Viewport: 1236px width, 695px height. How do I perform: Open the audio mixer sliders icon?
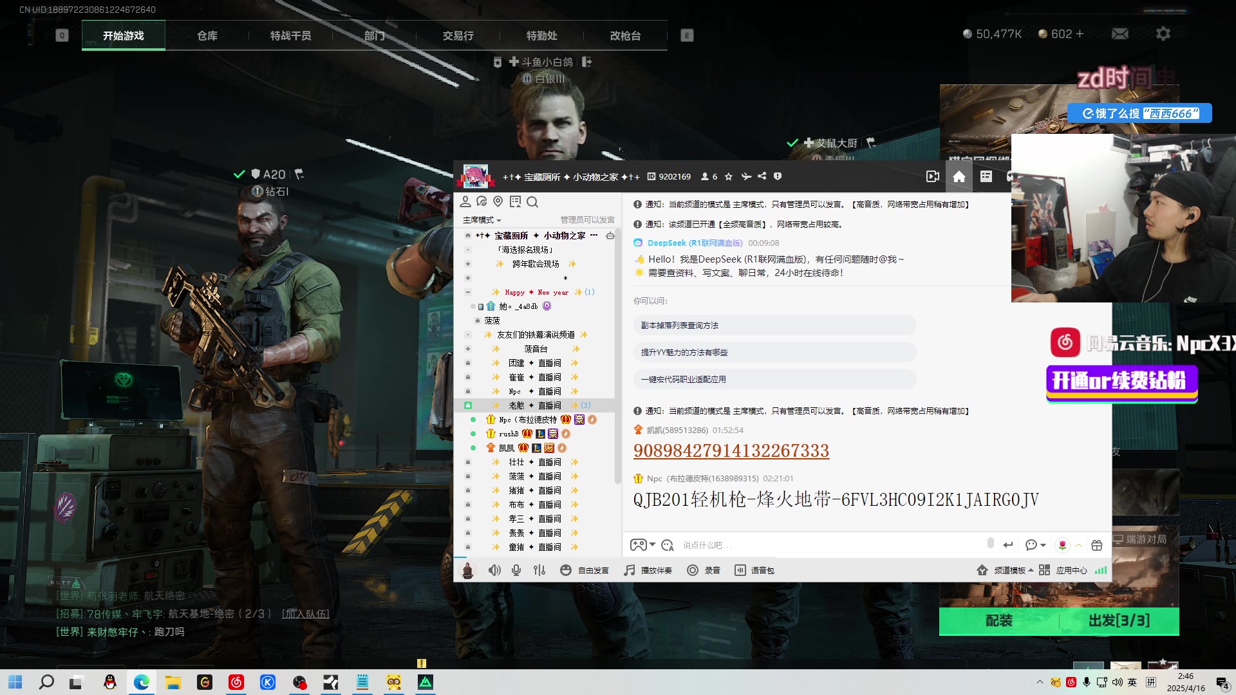(x=539, y=570)
